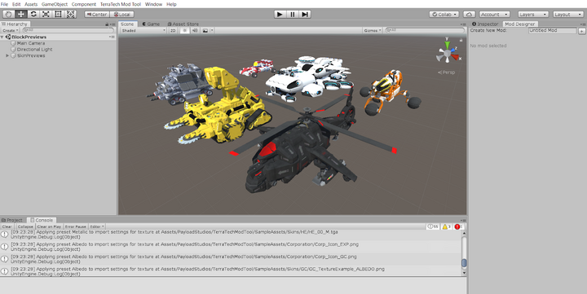Click the Clear button in Console
This screenshot has width=587, height=294.
click(7, 226)
